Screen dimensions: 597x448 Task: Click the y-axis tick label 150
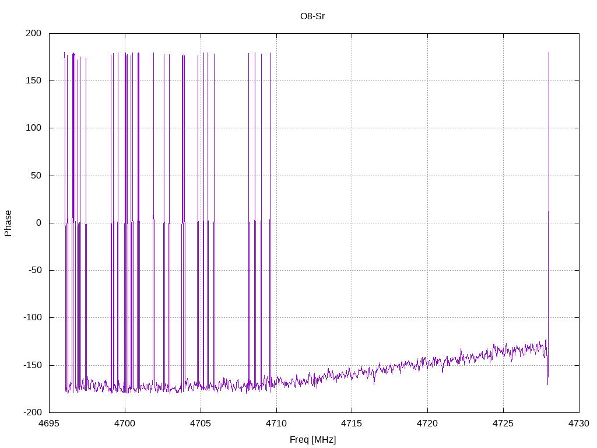(33, 80)
